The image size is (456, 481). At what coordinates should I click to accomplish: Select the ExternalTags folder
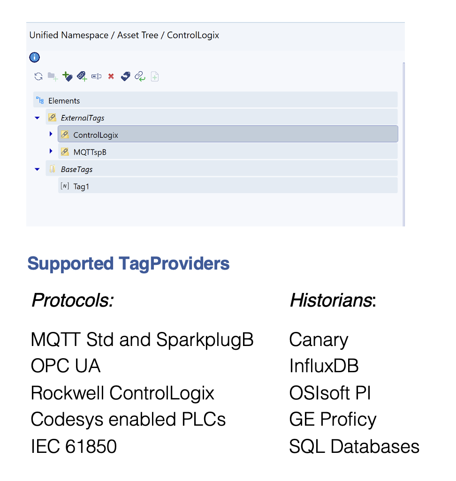pyautogui.click(x=83, y=118)
